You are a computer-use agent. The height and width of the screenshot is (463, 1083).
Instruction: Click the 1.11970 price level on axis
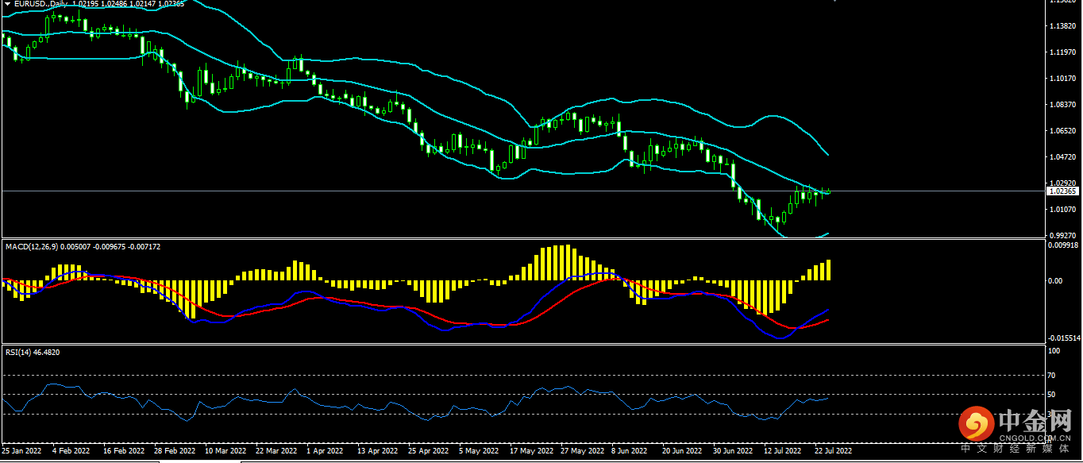point(1062,52)
